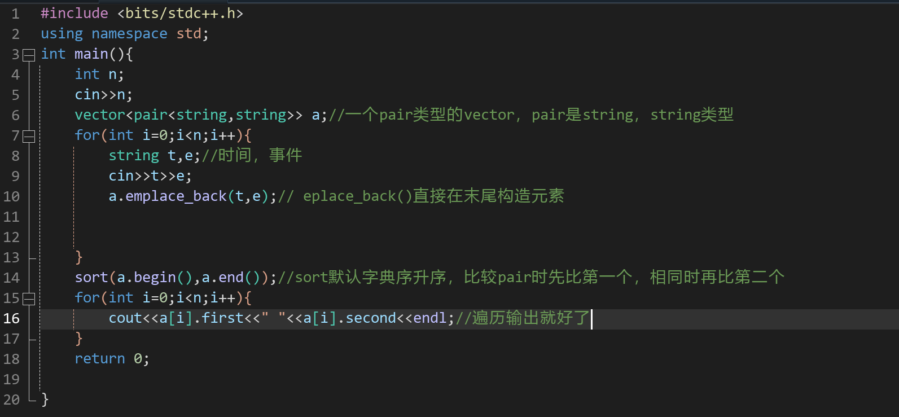Click line number 1 in the gutter
Viewport: 899px width, 417px height.
click(15, 14)
